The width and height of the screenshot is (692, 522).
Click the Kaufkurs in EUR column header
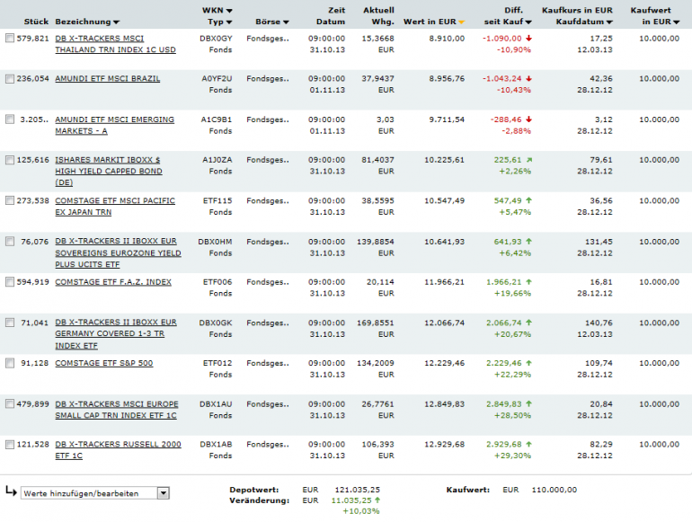point(577,11)
